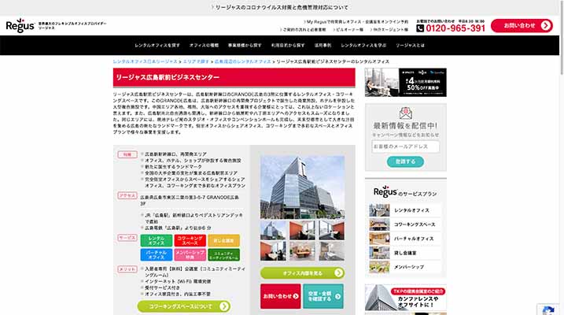The width and height of the screenshot is (564, 315).
Task: Click the ビルオーナー様 header link
Action: (348, 30)
